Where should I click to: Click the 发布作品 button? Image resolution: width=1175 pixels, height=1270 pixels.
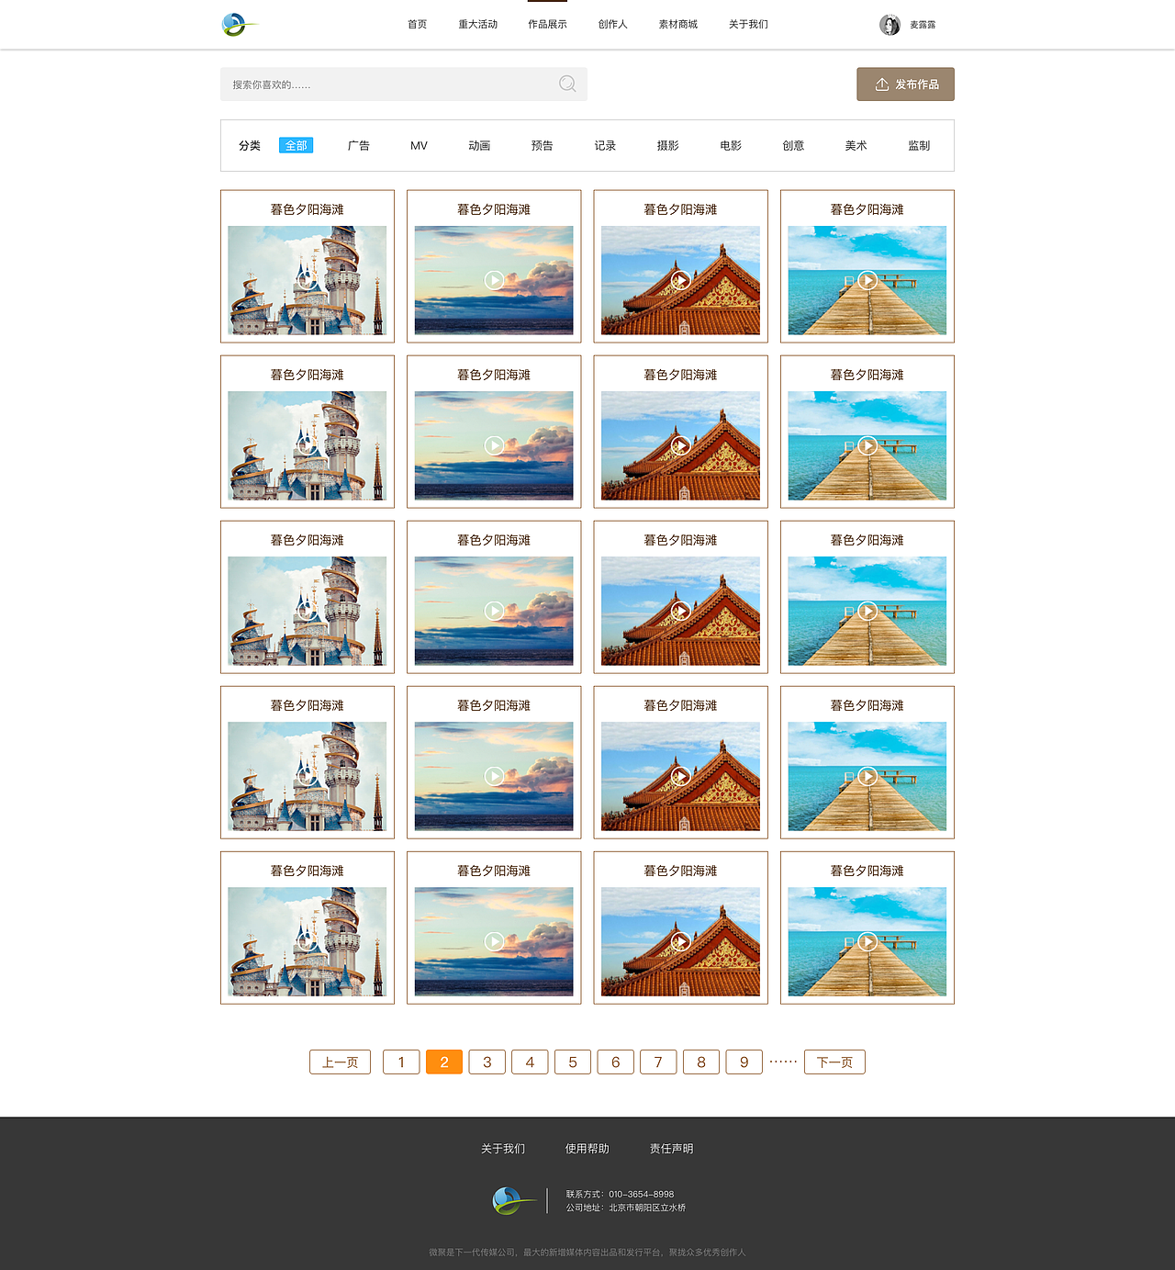coord(905,84)
